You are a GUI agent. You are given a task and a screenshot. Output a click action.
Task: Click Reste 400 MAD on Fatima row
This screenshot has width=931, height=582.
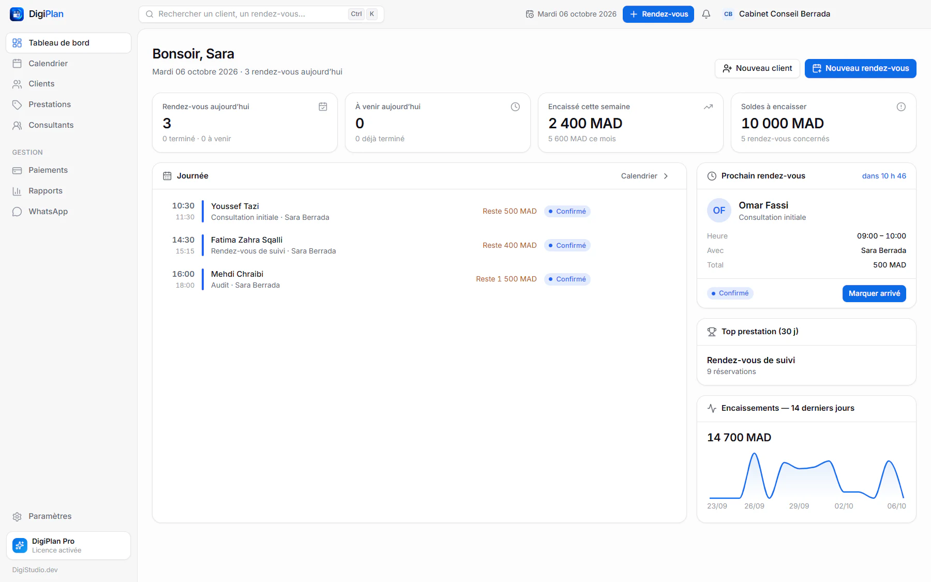click(x=509, y=245)
